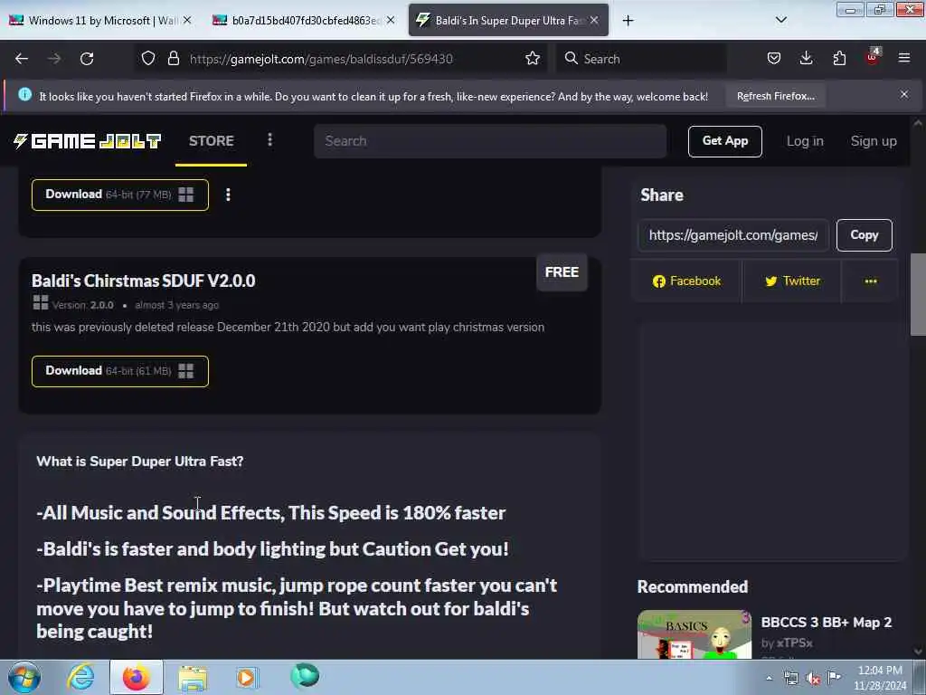Image resolution: width=926 pixels, height=695 pixels.
Task: Open the STORE tab
Action: coord(211,140)
